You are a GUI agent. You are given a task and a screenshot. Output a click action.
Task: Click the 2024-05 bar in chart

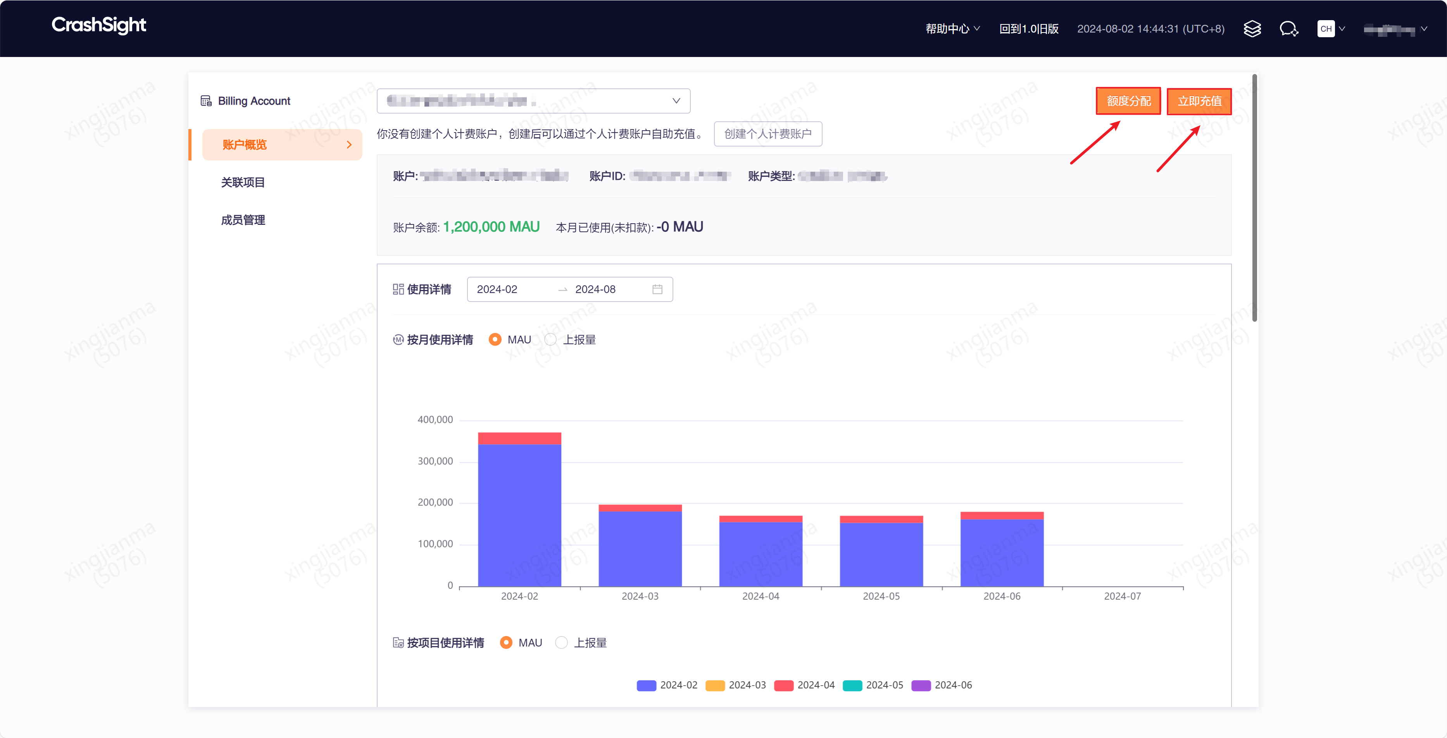click(881, 551)
